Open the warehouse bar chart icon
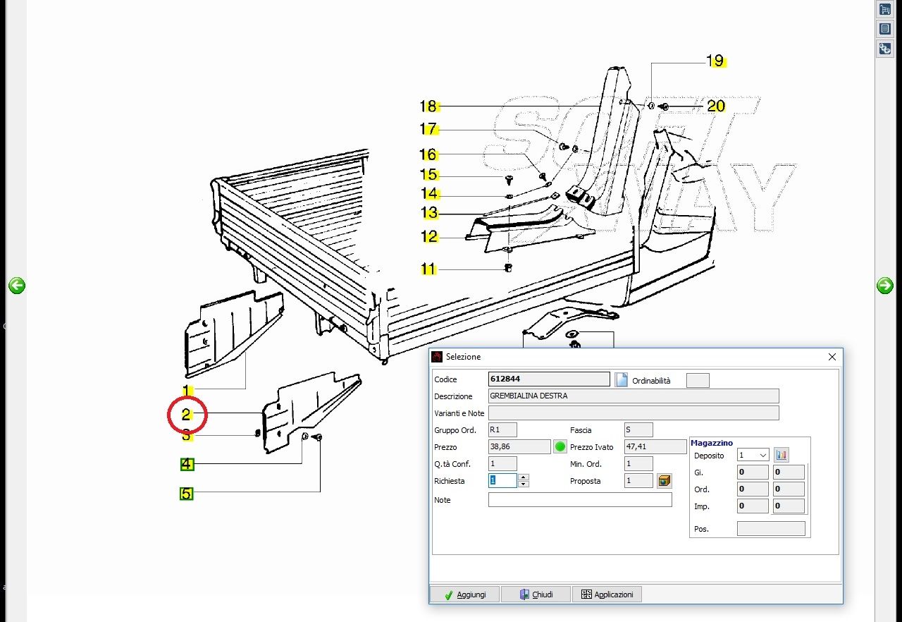 (x=781, y=455)
